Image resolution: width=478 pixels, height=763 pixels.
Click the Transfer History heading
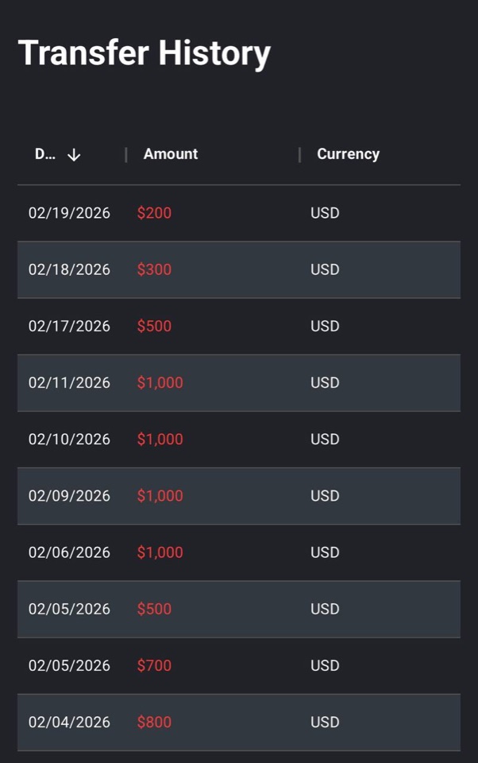pos(145,53)
